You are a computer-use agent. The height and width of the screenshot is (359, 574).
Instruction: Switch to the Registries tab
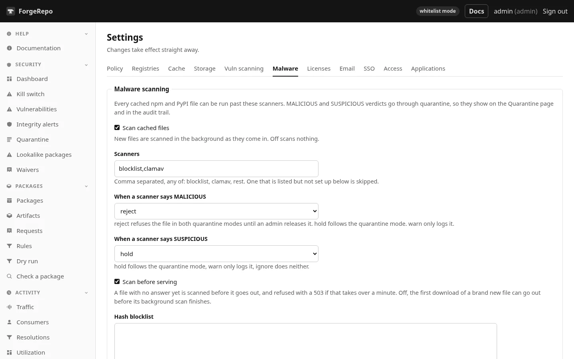(x=145, y=69)
